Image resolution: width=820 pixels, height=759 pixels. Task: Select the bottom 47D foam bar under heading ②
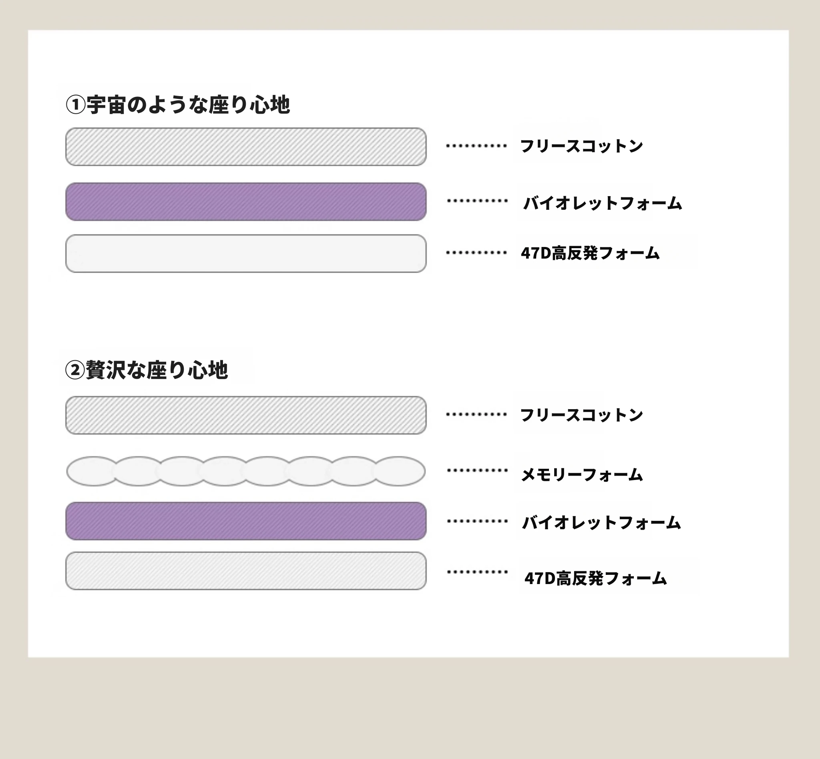pyautogui.click(x=246, y=571)
